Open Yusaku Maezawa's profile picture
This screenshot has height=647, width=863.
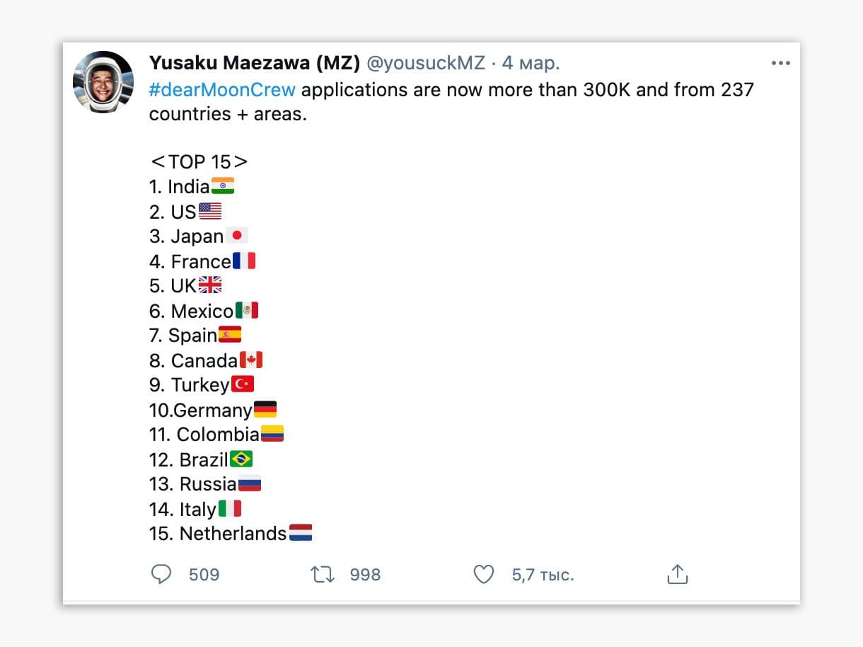click(104, 81)
